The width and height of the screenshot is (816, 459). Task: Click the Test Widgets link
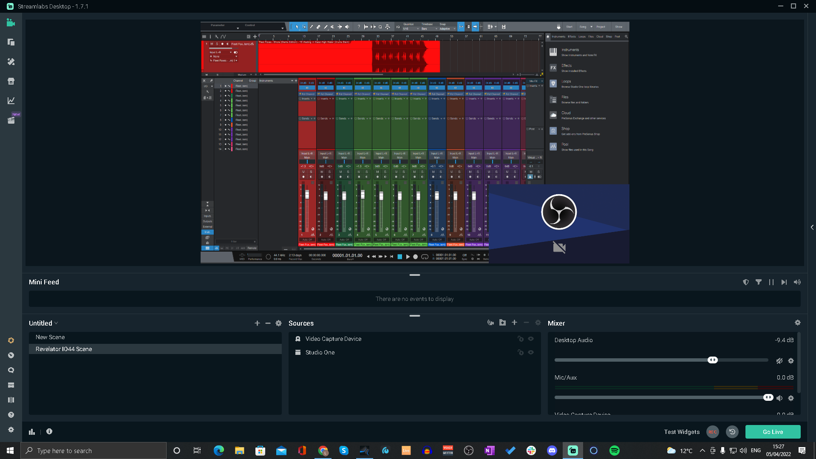(x=682, y=432)
